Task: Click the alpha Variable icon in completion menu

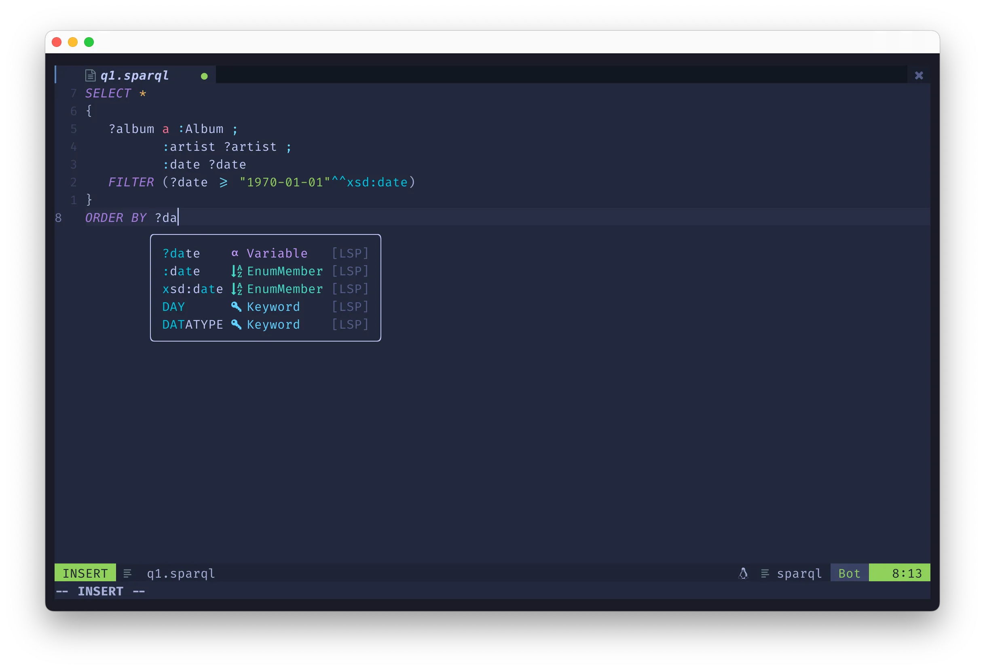Action: click(x=235, y=253)
